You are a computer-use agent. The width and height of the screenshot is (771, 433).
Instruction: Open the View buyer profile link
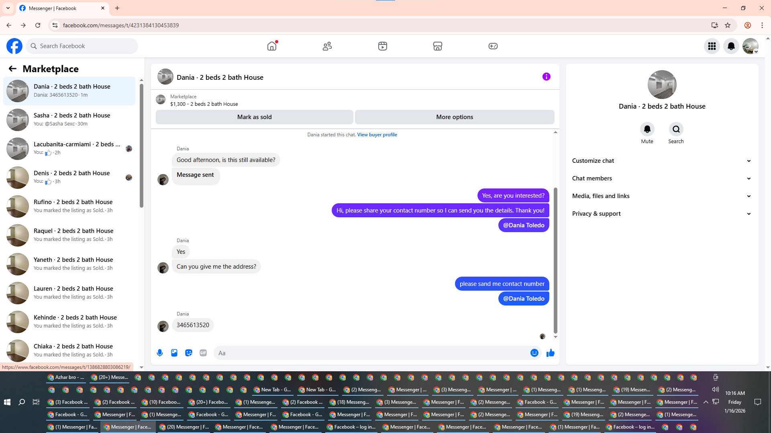(x=377, y=135)
